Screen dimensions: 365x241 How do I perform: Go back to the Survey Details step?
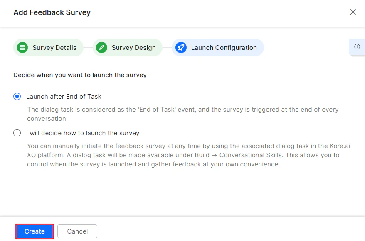point(54,48)
